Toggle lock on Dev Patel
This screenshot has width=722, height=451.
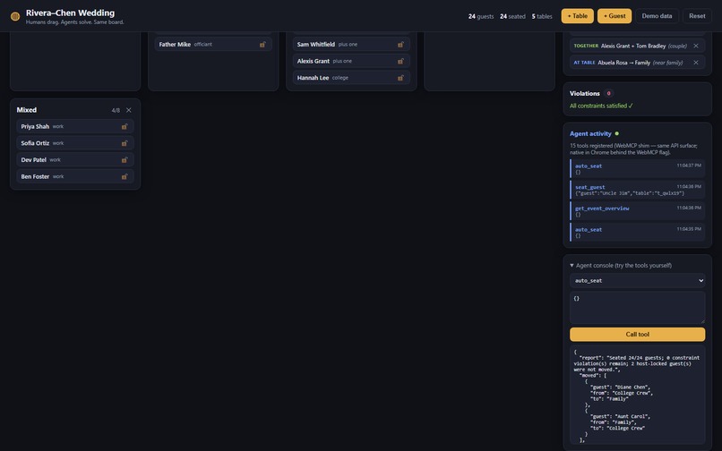click(x=125, y=159)
